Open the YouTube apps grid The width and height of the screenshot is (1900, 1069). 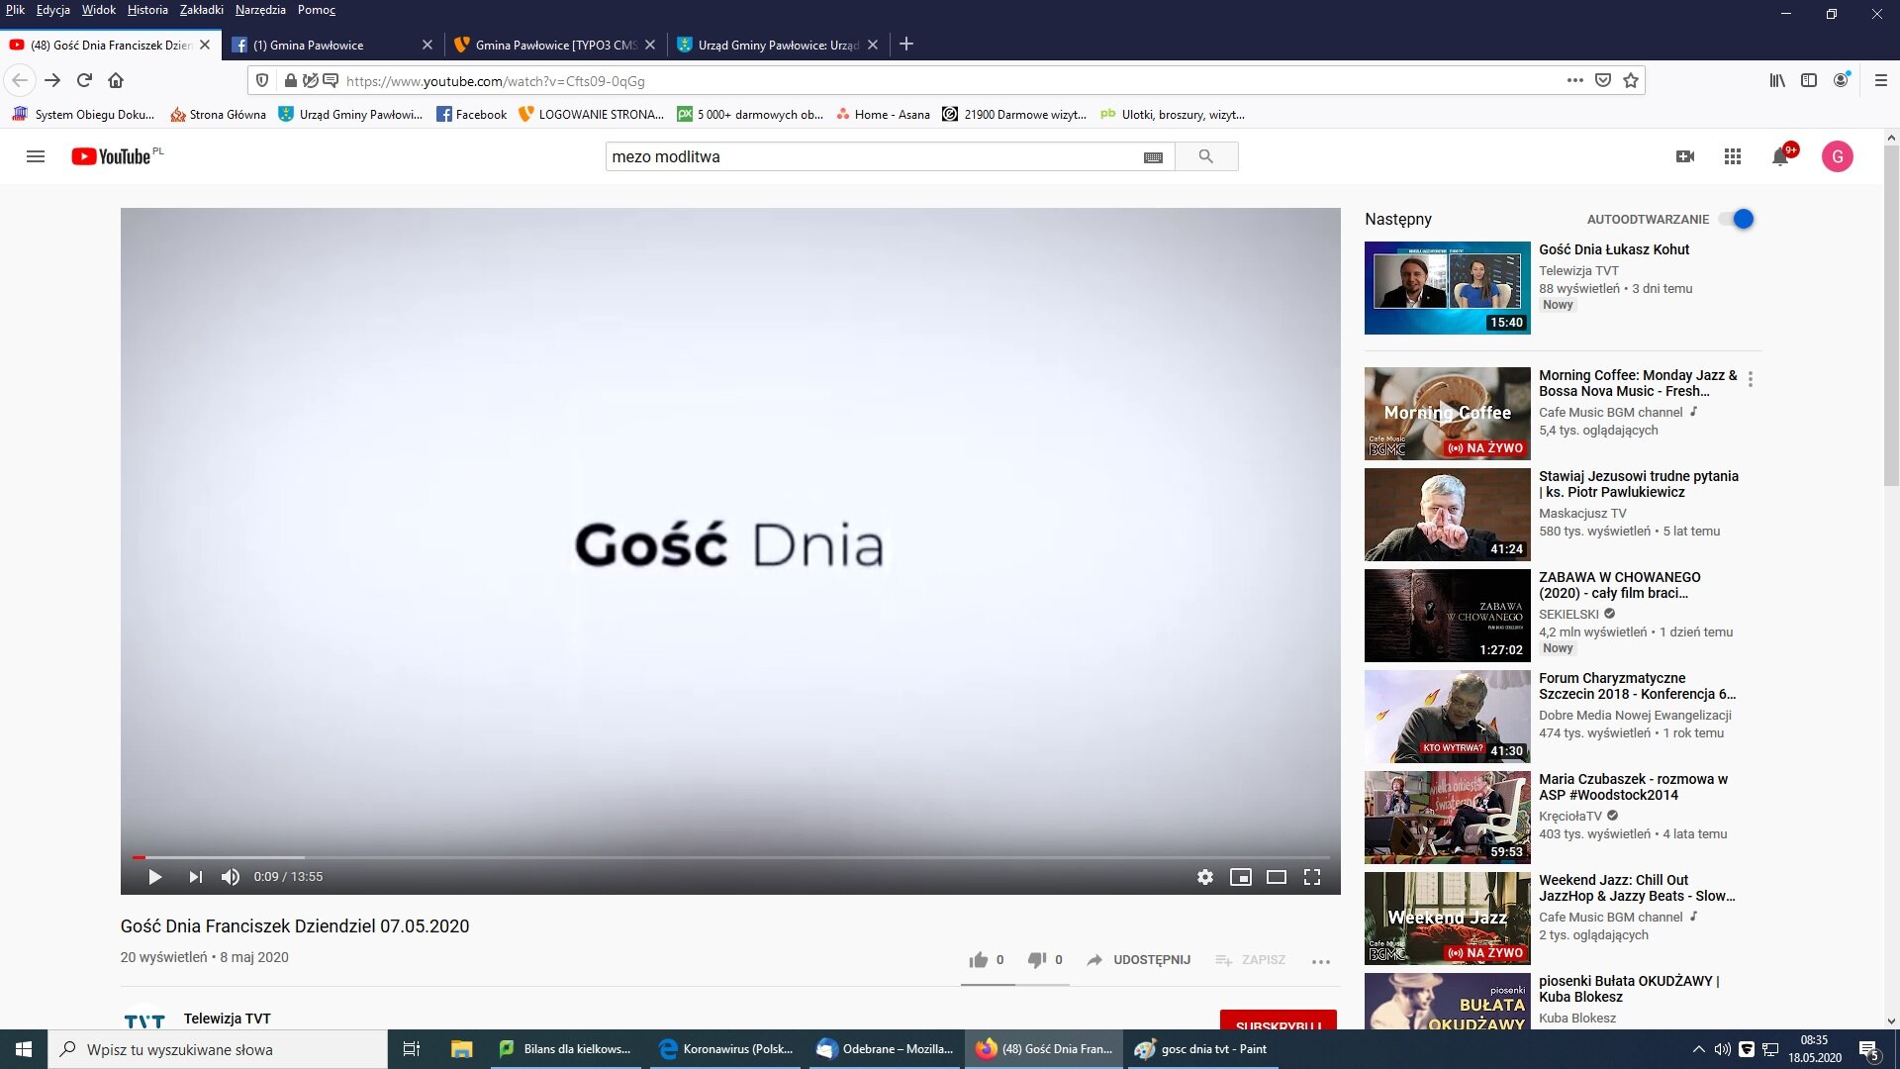pyautogui.click(x=1732, y=156)
